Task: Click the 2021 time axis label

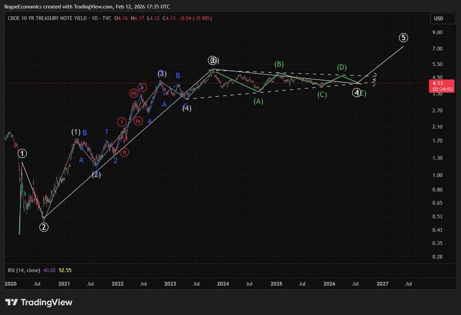Action: 64,284
